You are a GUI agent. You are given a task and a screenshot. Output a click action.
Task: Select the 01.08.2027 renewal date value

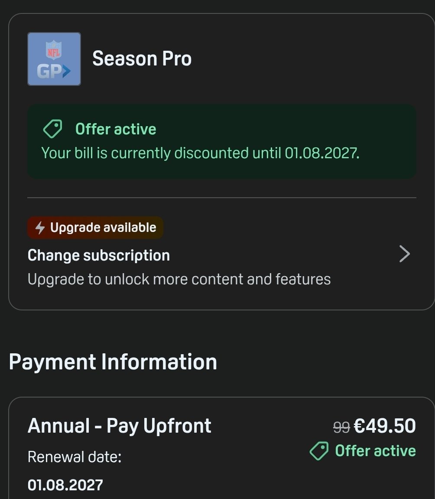pos(65,485)
